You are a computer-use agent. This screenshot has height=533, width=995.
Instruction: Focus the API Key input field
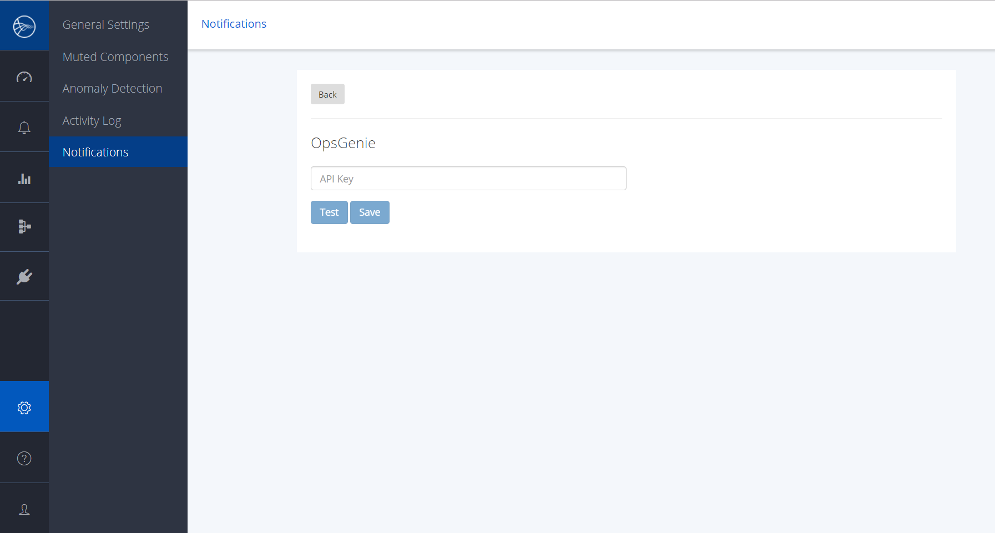(468, 179)
